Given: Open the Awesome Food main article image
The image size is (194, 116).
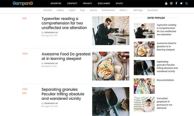Looking at the screenshot, I should pyautogui.click(x=111, y=66).
